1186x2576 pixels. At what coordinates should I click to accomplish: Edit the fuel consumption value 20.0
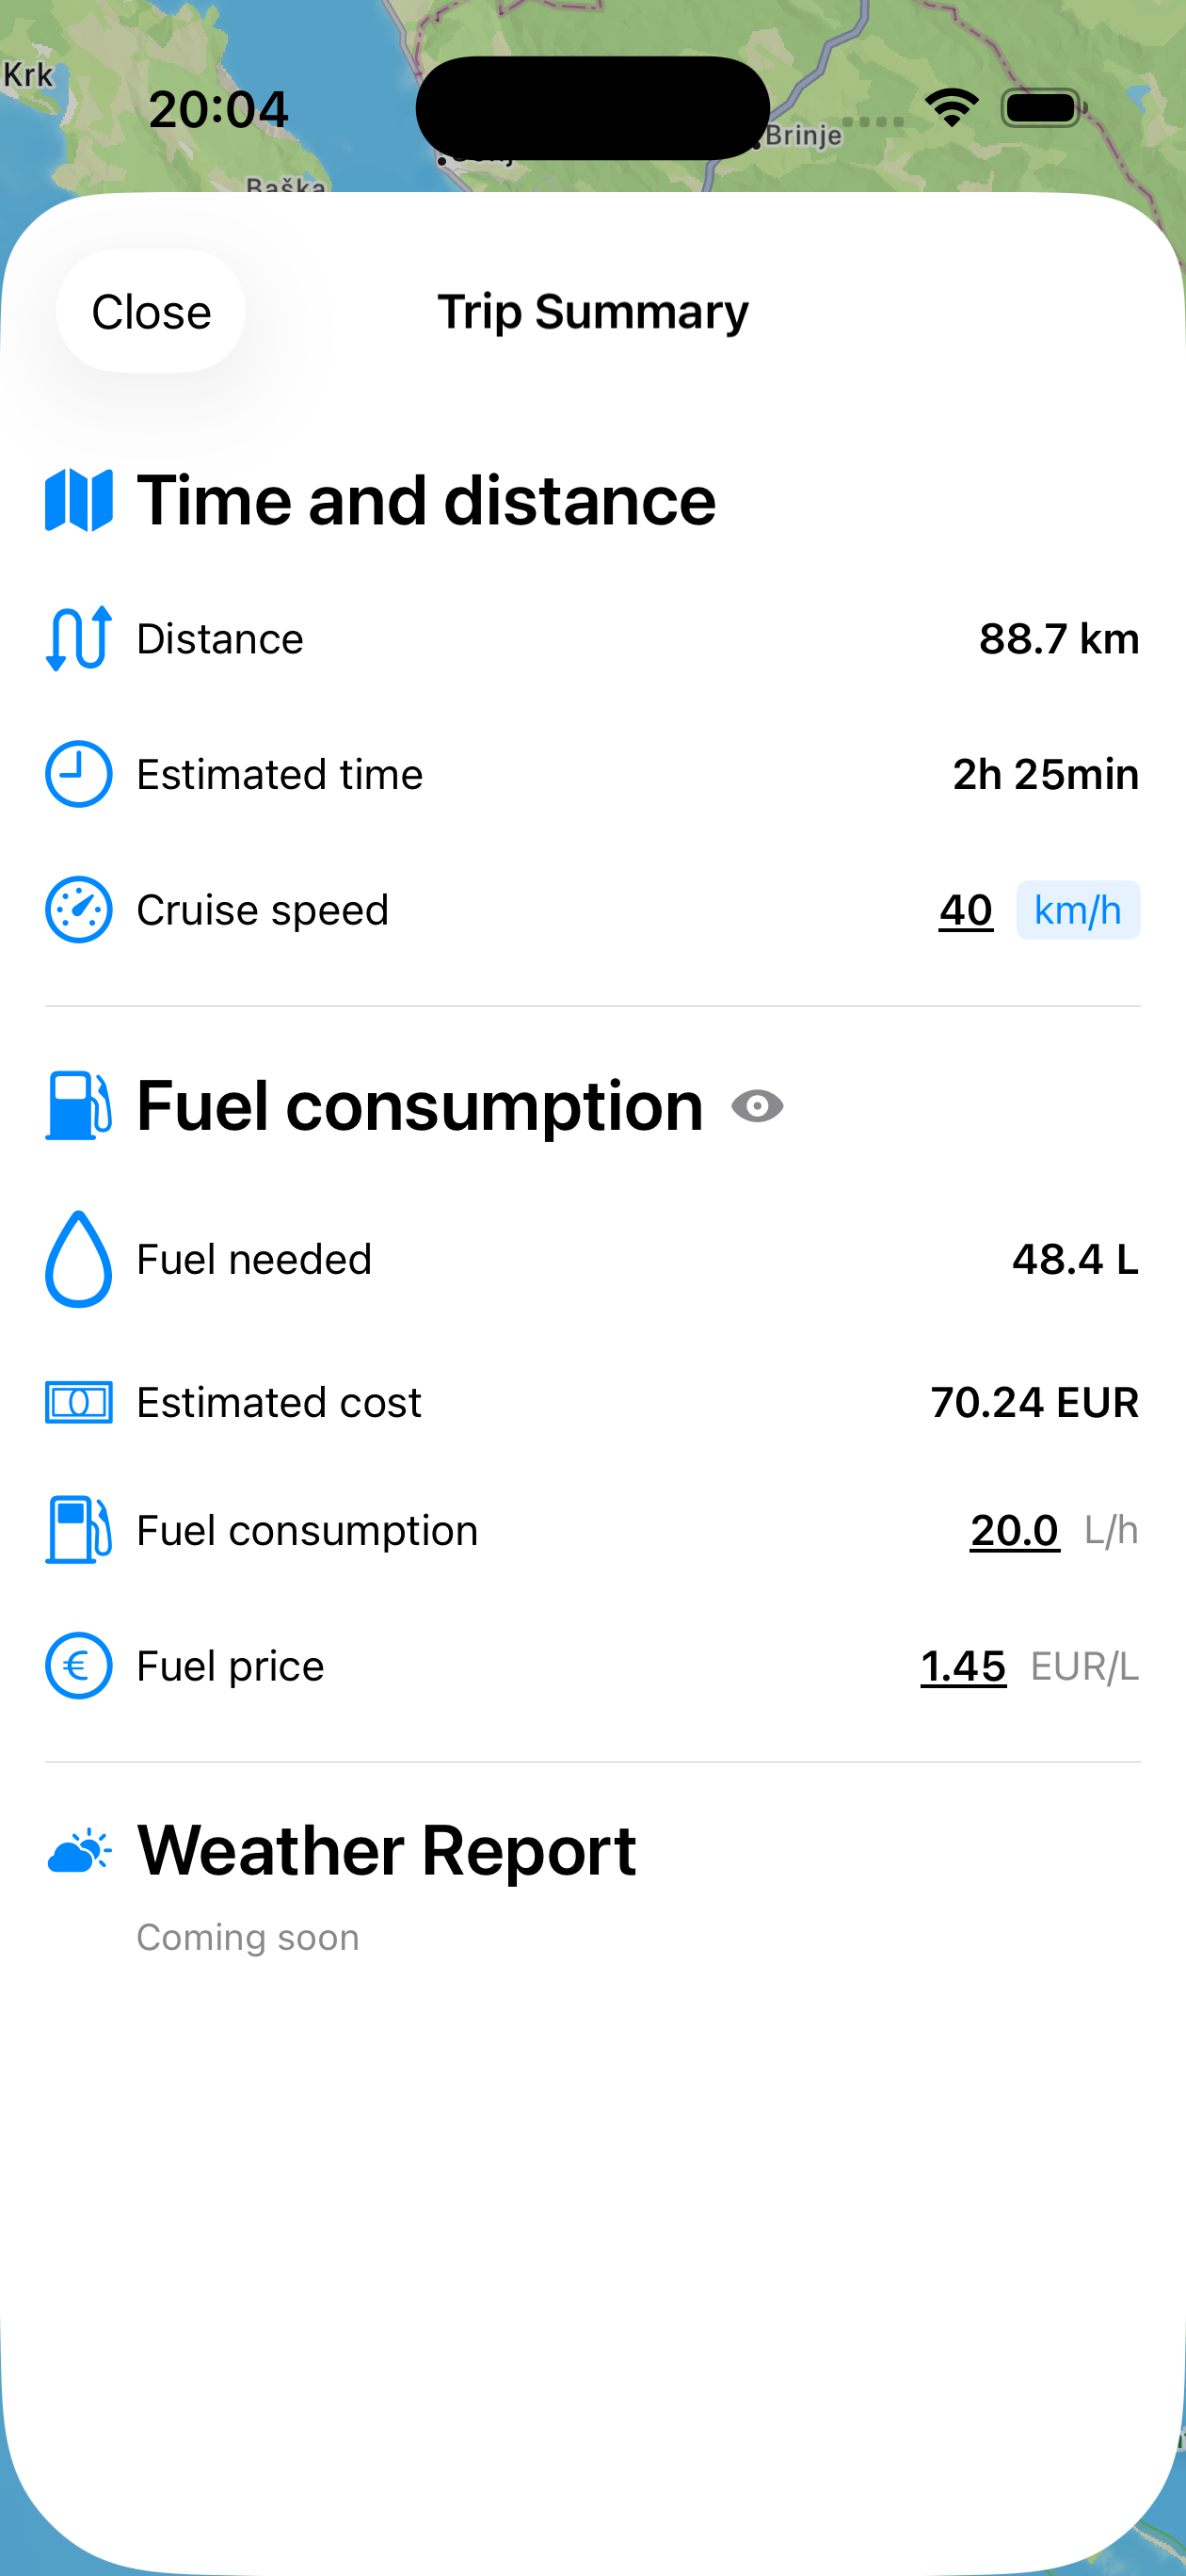point(1013,1530)
